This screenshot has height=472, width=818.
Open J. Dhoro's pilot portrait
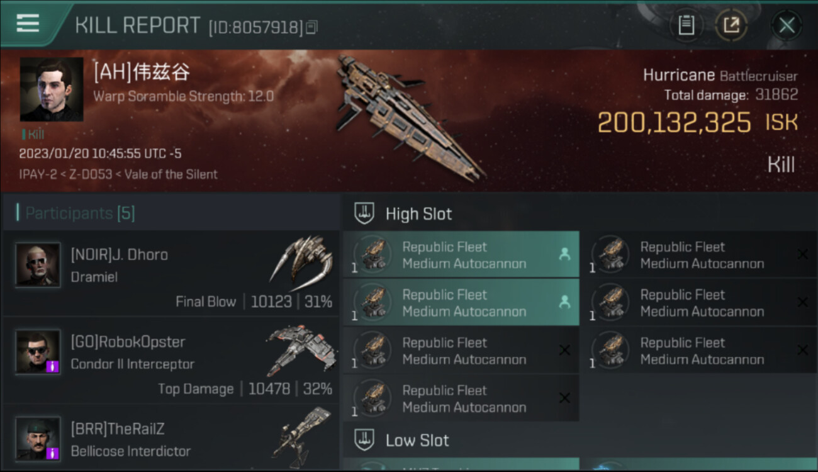click(x=38, y=265)
